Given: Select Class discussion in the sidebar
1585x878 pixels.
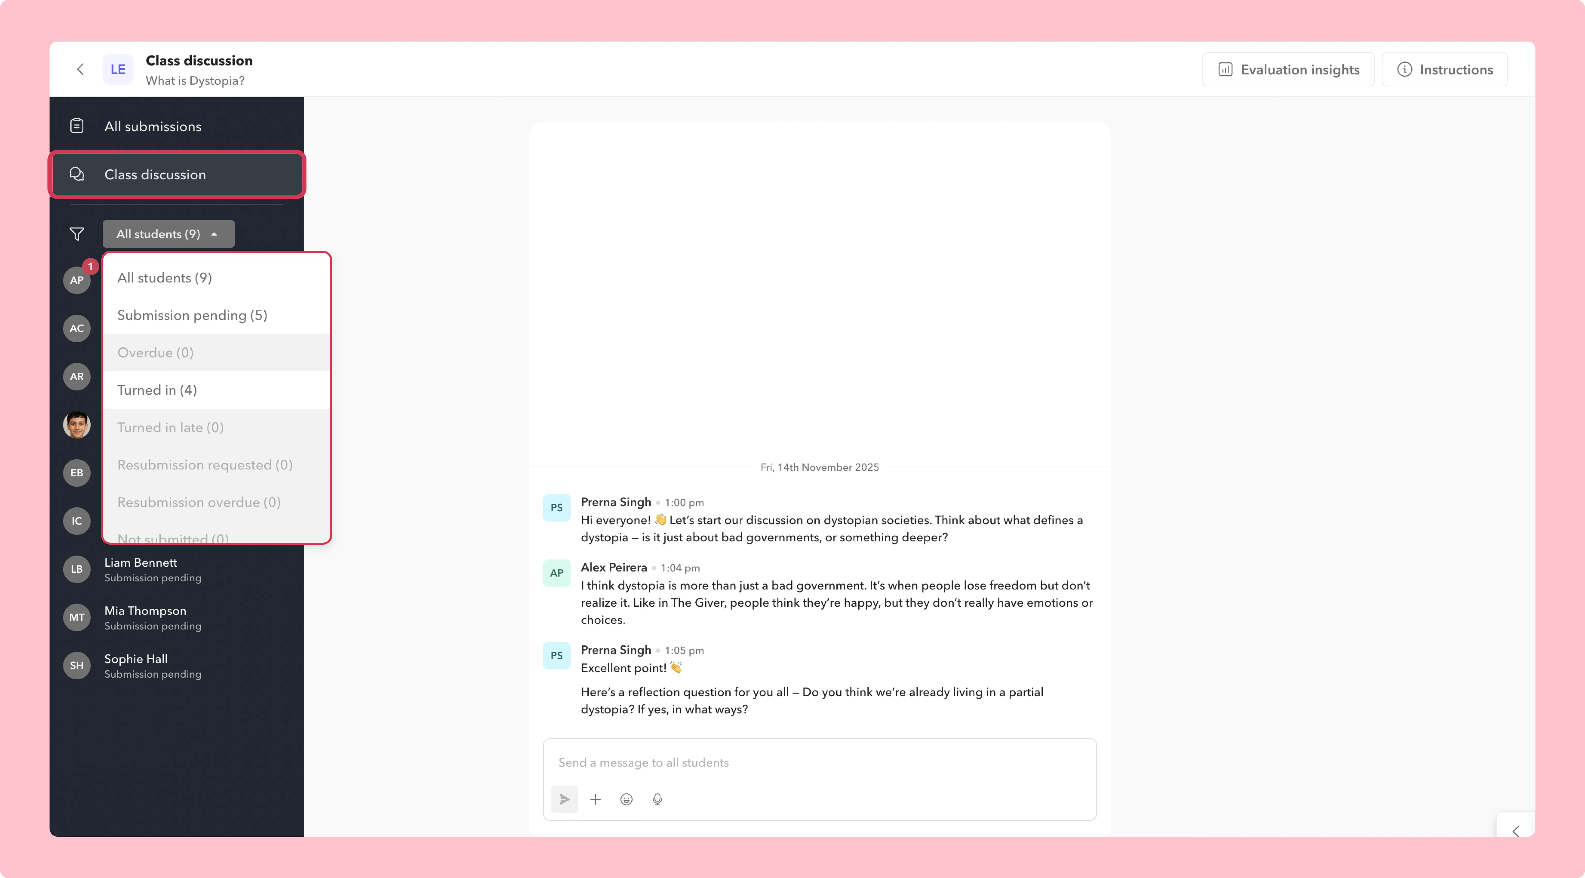Looking at the screenshot, I should click(177, 175).
